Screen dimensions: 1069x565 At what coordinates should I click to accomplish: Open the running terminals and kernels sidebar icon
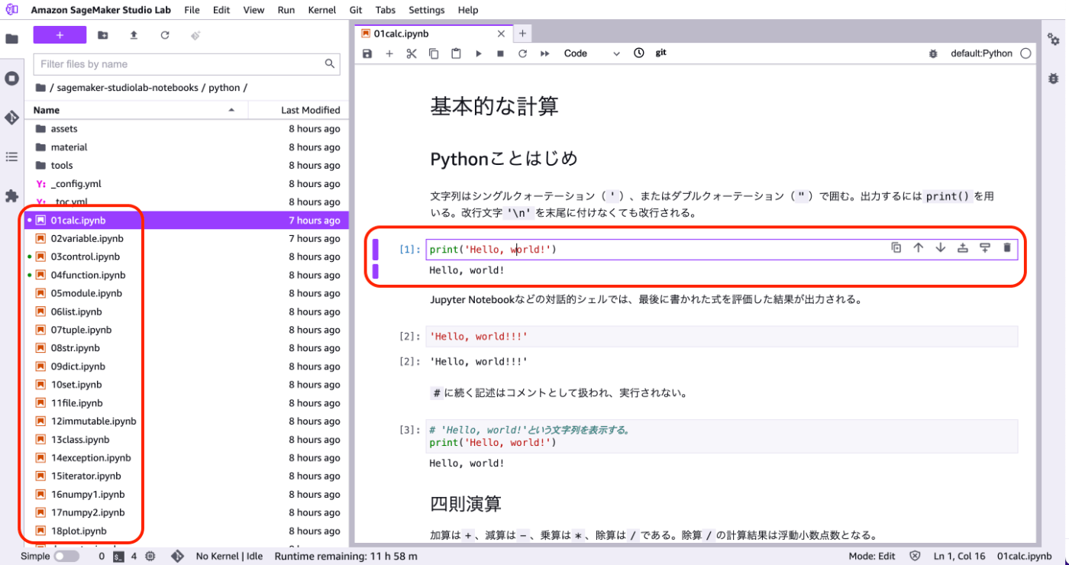point(11,78)
